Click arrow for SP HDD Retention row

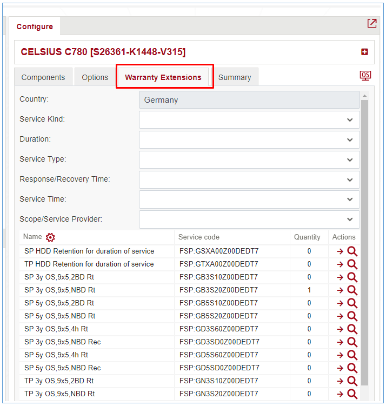point(340,251)
